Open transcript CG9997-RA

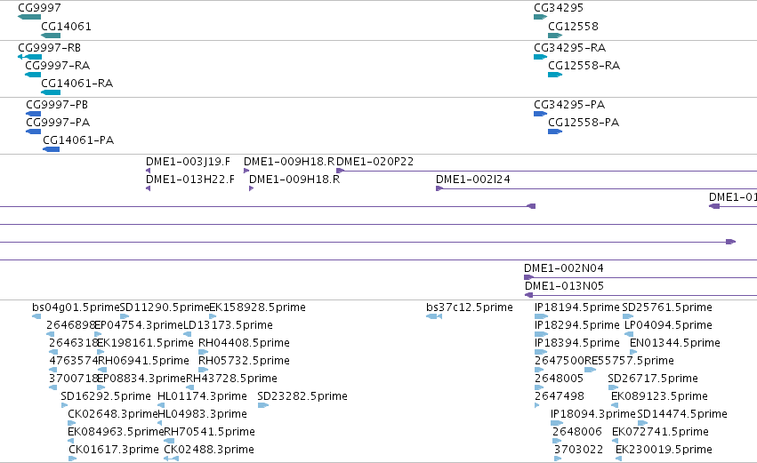(x=58, y=66)
